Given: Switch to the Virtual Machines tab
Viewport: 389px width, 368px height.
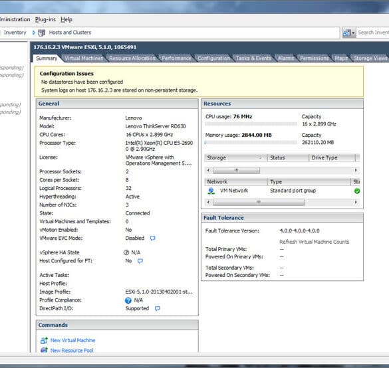Looking at the screenshot, I should 84,58.
